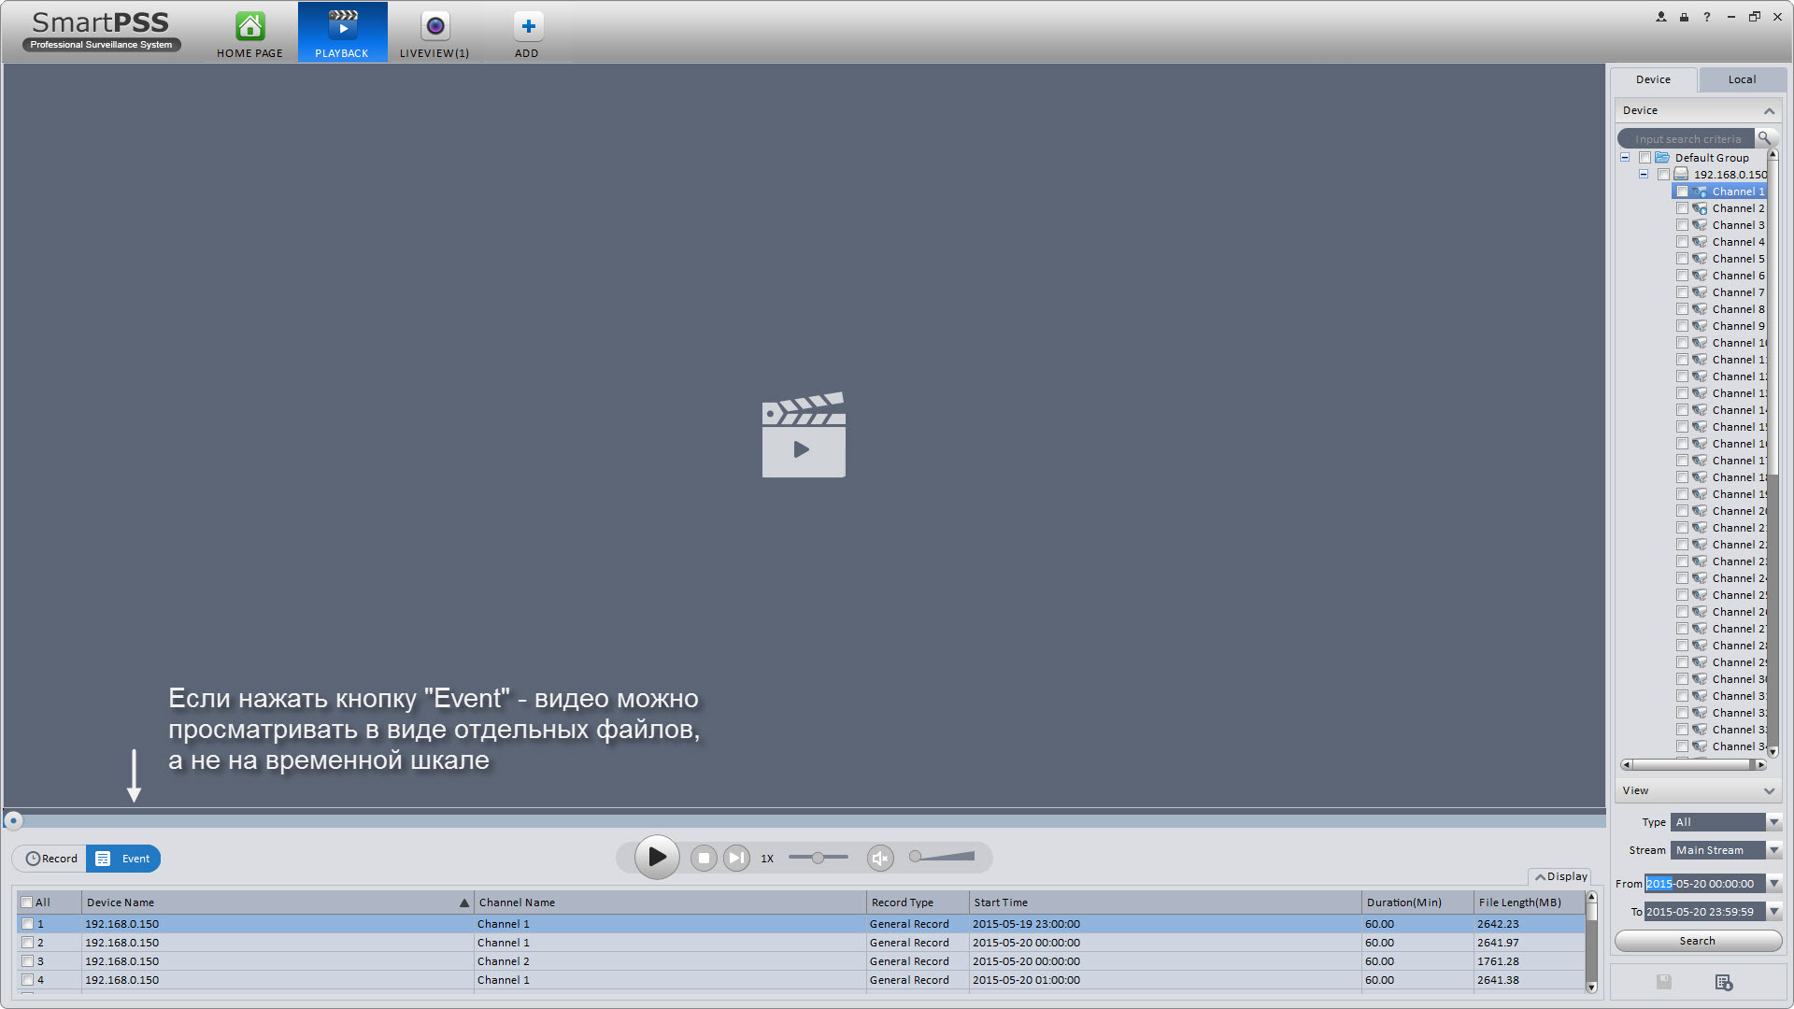Mute audio with the speaker icon
Screen dimensions: 1794x1009
879,858
